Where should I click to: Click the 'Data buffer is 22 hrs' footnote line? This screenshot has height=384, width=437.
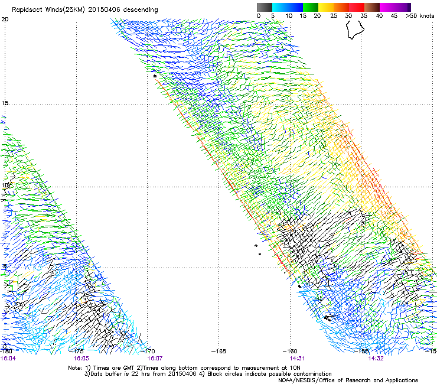point(208,374)
